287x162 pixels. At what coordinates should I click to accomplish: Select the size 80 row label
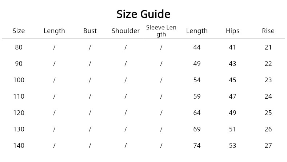19,47
